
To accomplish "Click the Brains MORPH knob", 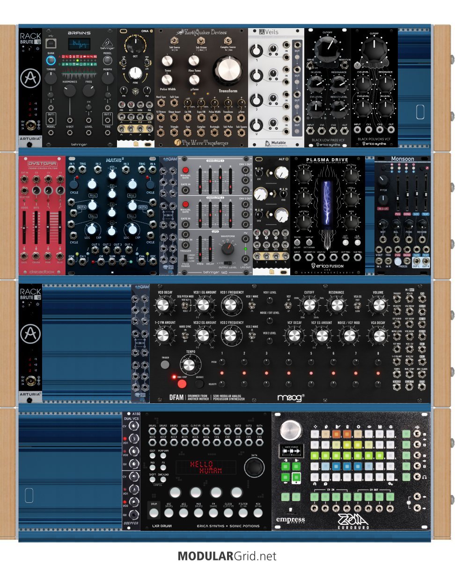I will click(107, 77).
